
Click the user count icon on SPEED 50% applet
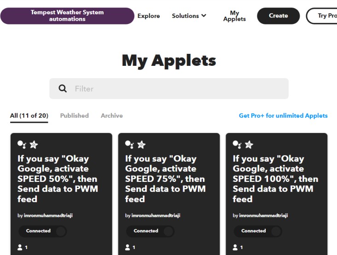pos(20,247)
